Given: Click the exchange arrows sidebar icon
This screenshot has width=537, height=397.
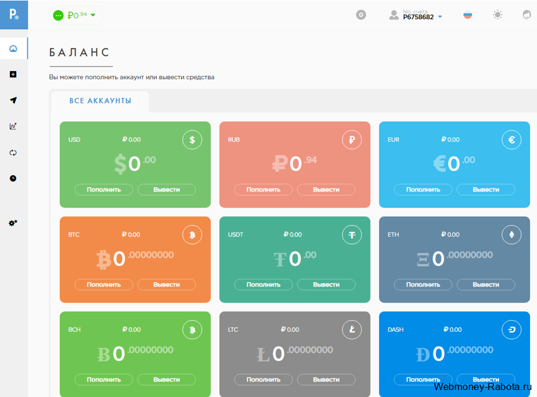Looking at the screenshot, I should coord(13,153).
